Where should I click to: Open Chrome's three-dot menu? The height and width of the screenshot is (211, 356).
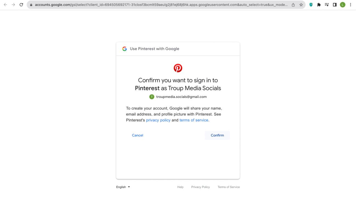(351, 5)
